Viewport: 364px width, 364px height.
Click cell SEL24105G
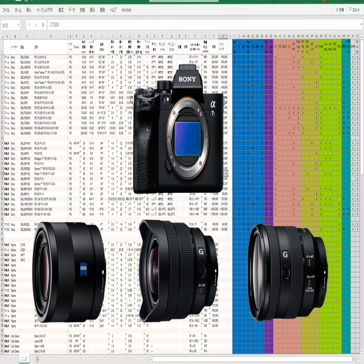(27, 88)
